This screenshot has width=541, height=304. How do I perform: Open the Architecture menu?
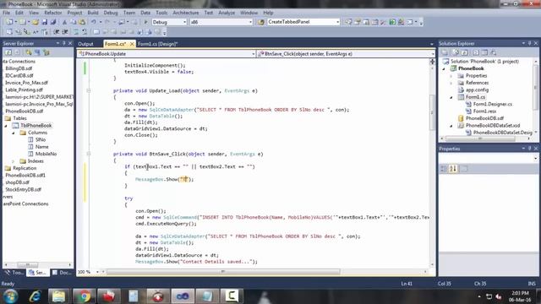pos(186,13)
